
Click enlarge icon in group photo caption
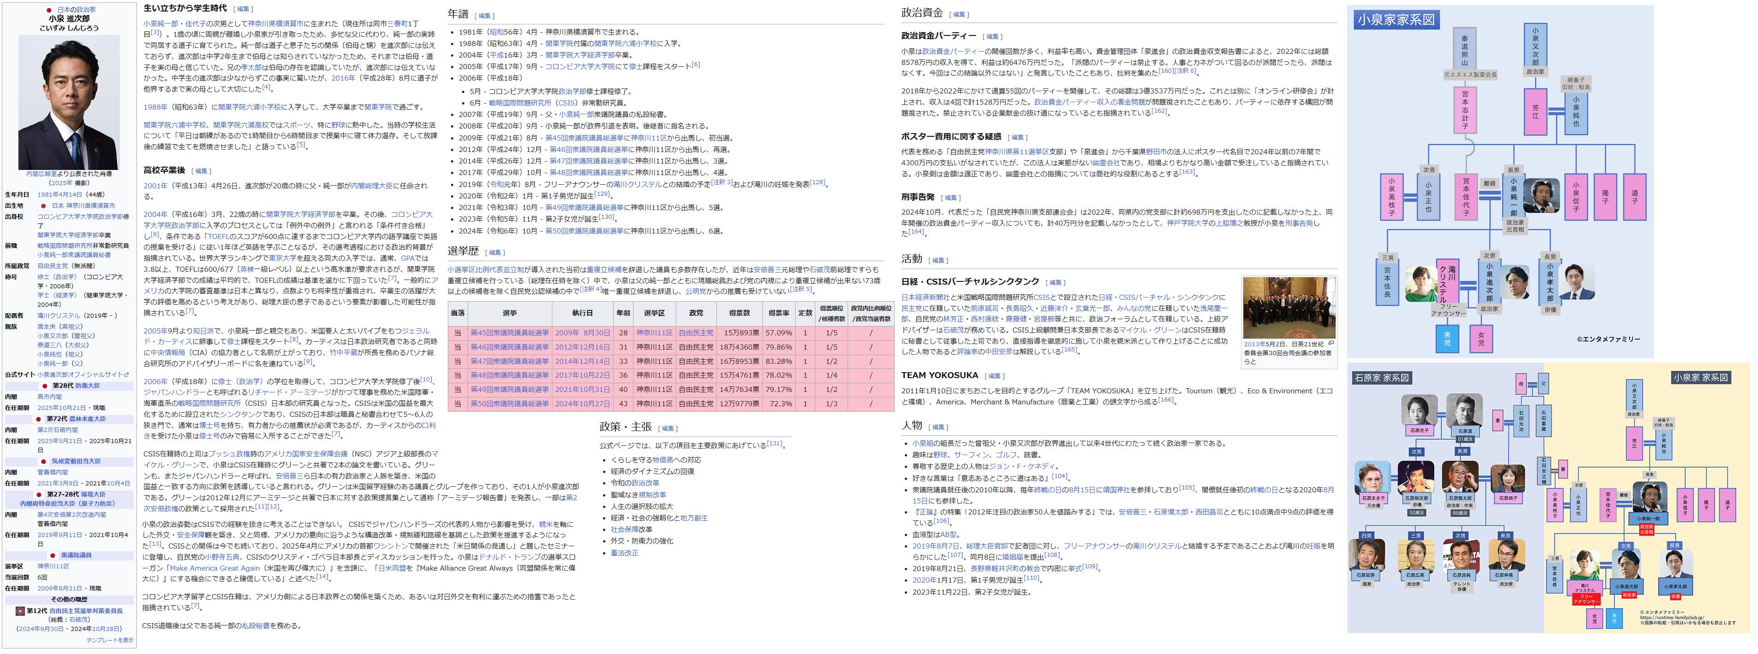pyautogui.click(x=1331, y=344)
